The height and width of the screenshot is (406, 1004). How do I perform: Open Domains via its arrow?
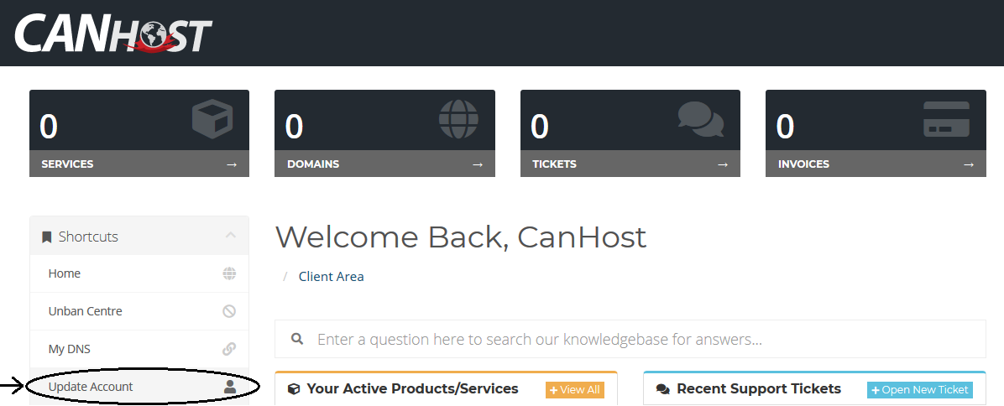478,164
